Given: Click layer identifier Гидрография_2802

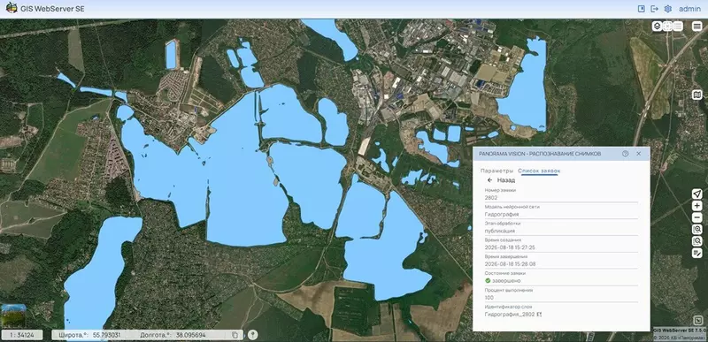Looking at the screenshot, I should 510,314.
